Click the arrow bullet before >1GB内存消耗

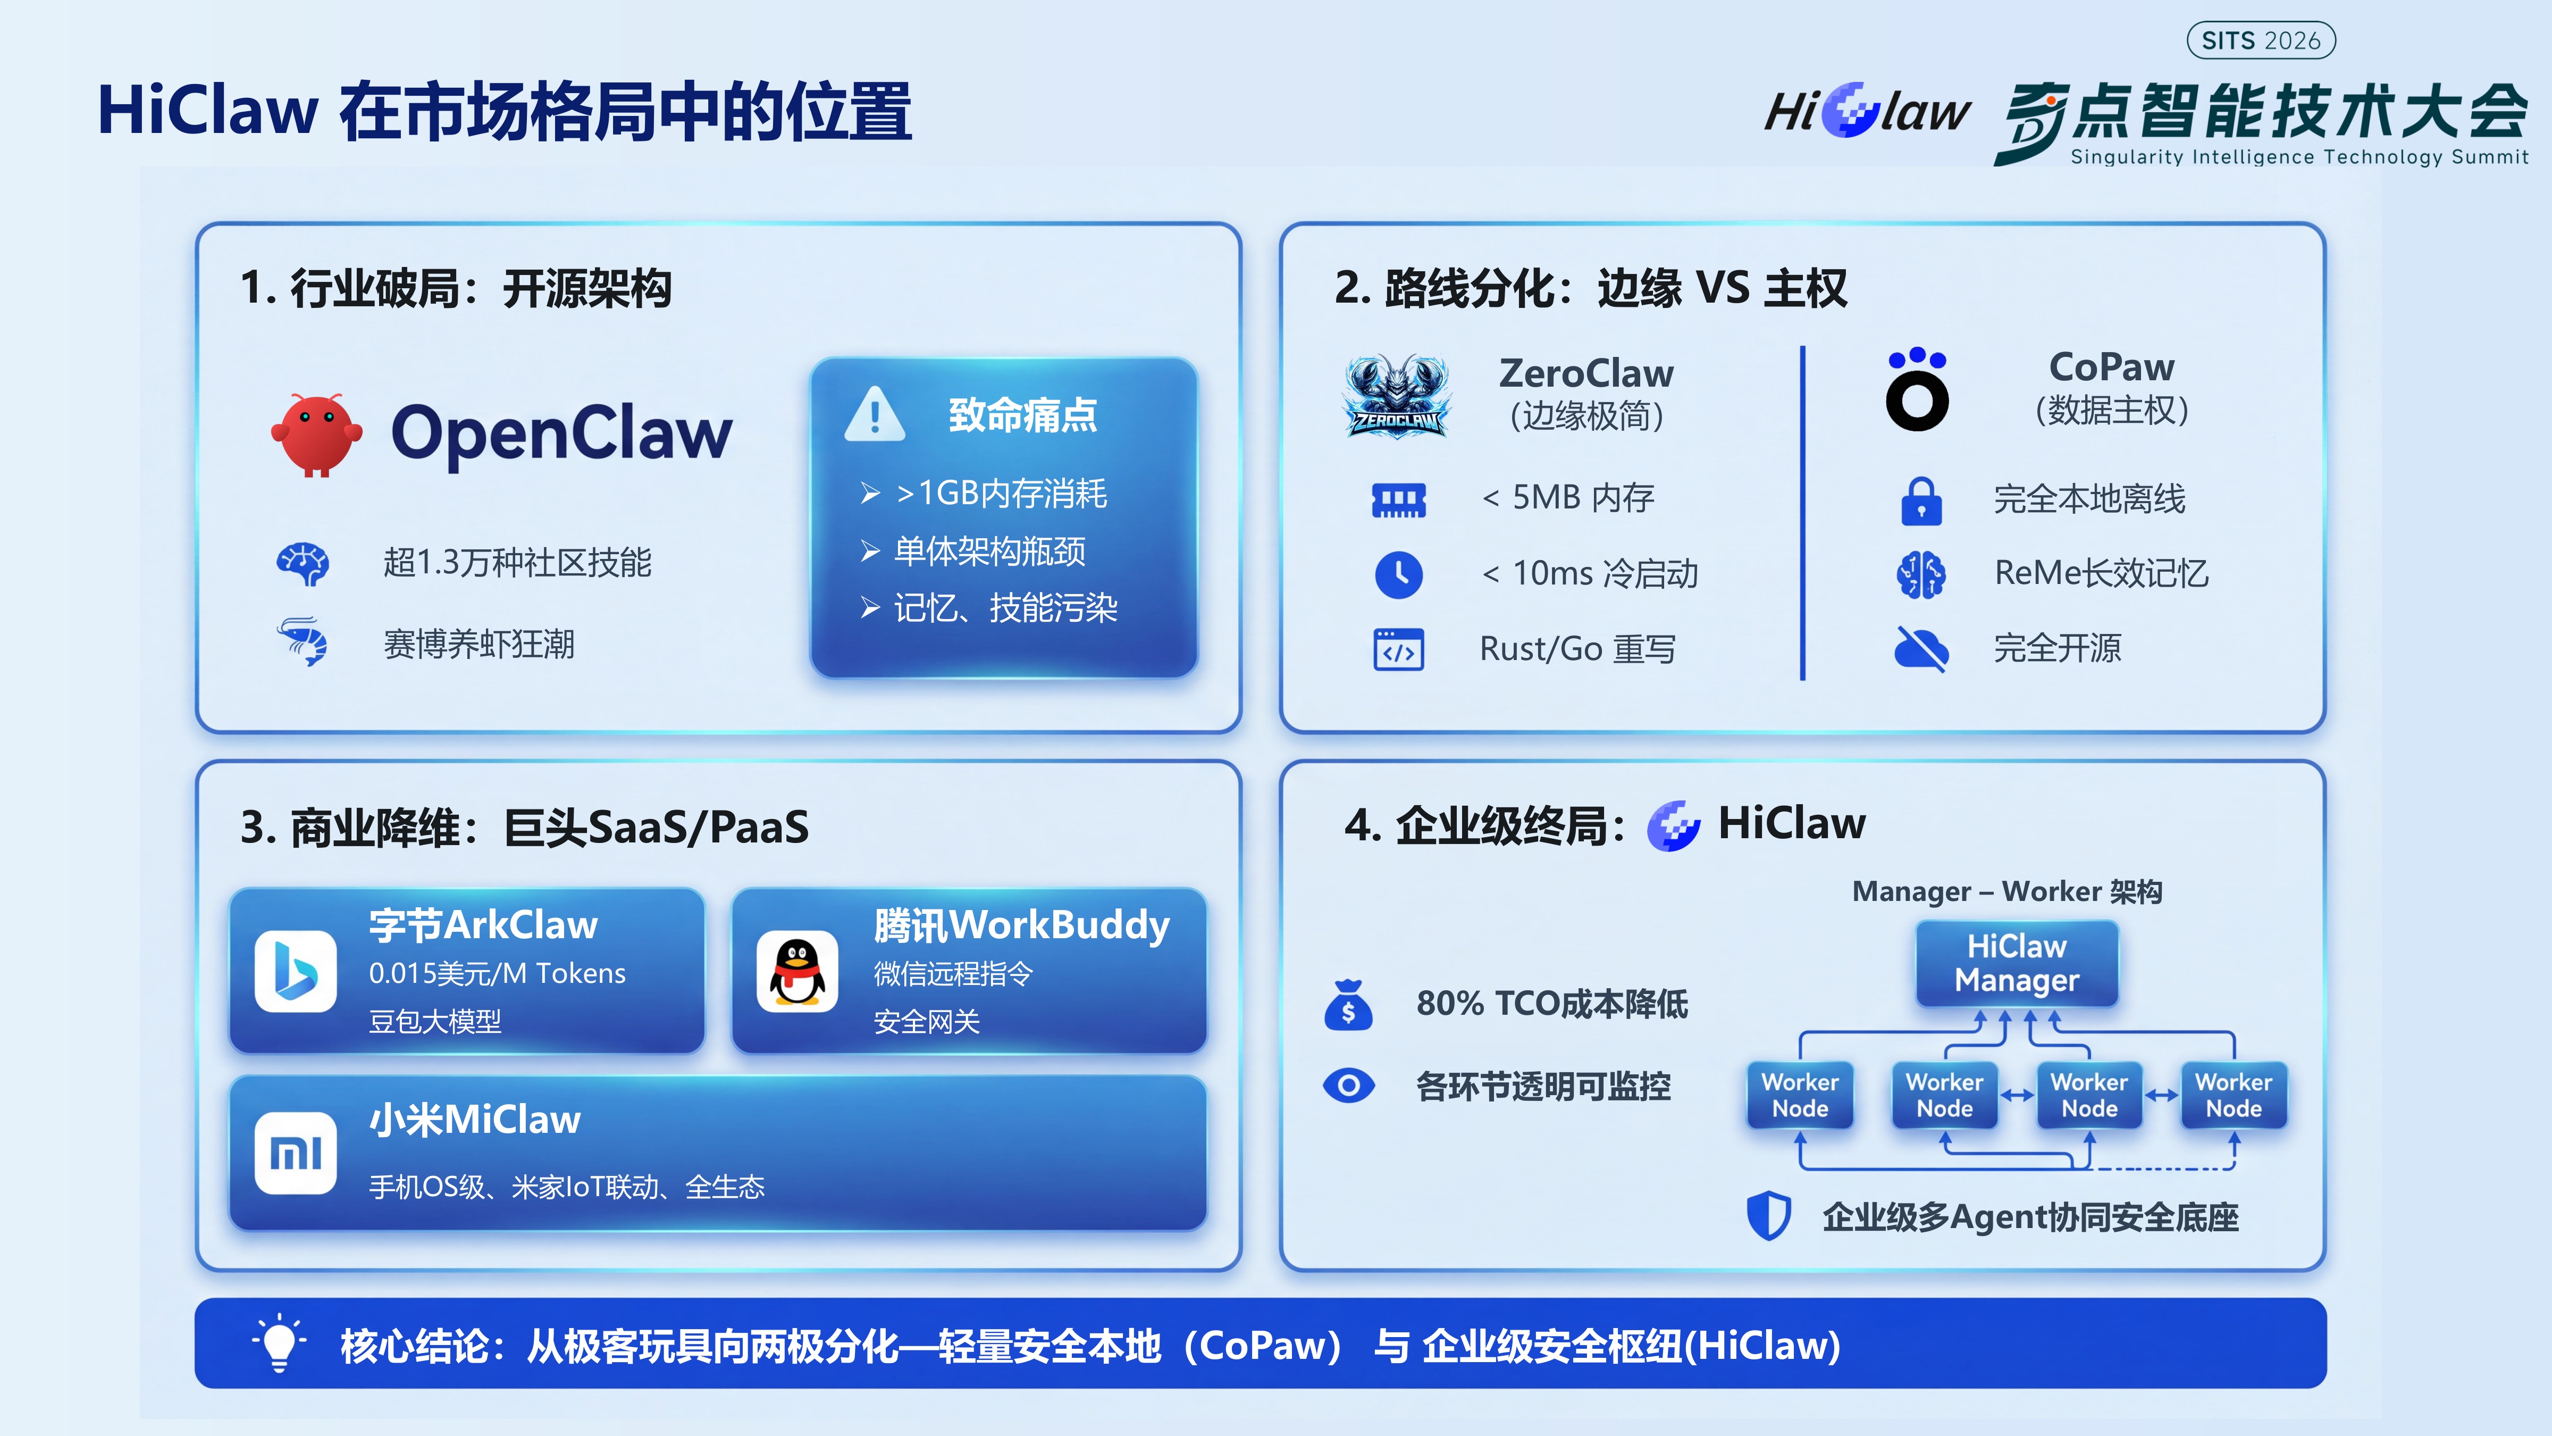point(870,492)
